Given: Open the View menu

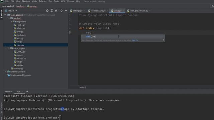Looking at the screenshot, I should [18, 1].
